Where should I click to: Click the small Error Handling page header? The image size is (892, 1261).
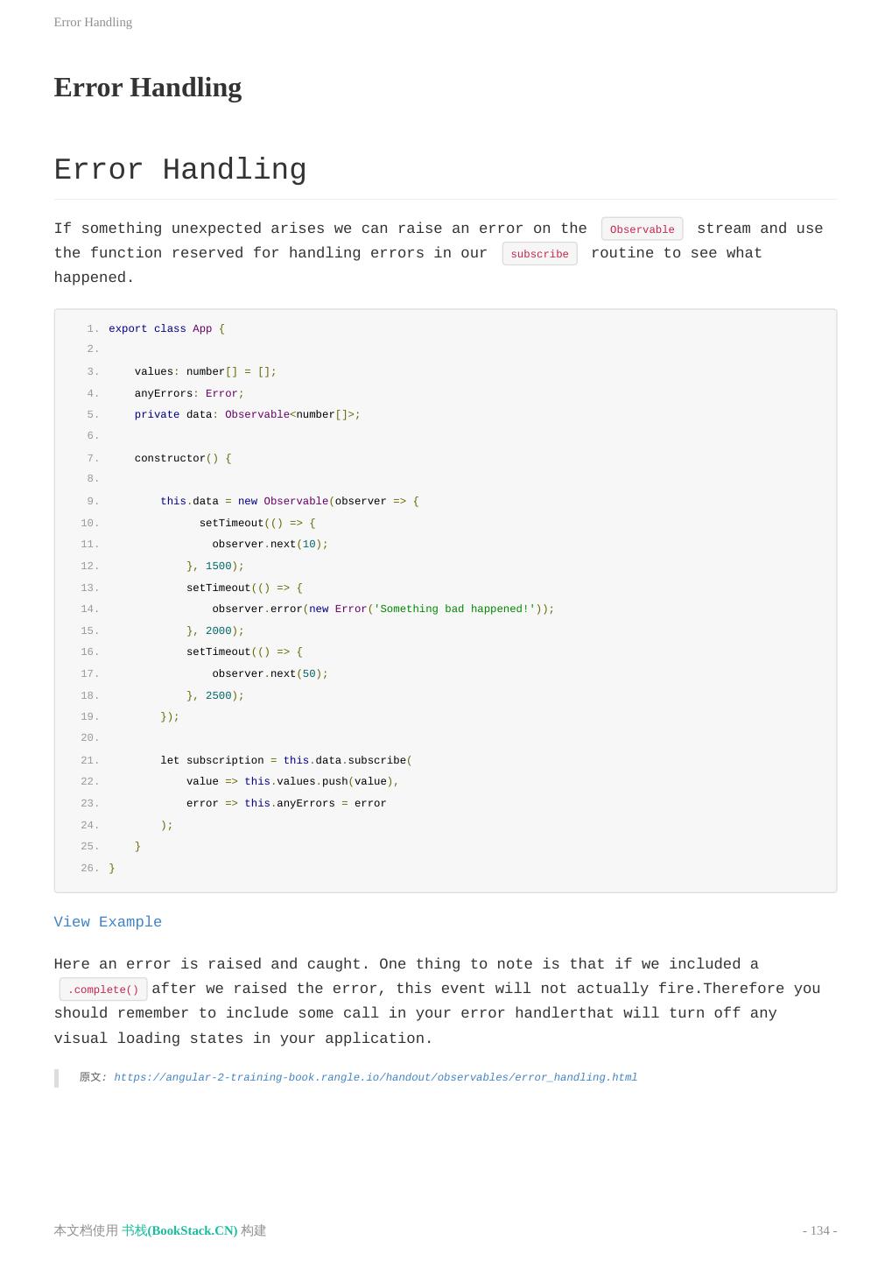(x=93, y=22)
